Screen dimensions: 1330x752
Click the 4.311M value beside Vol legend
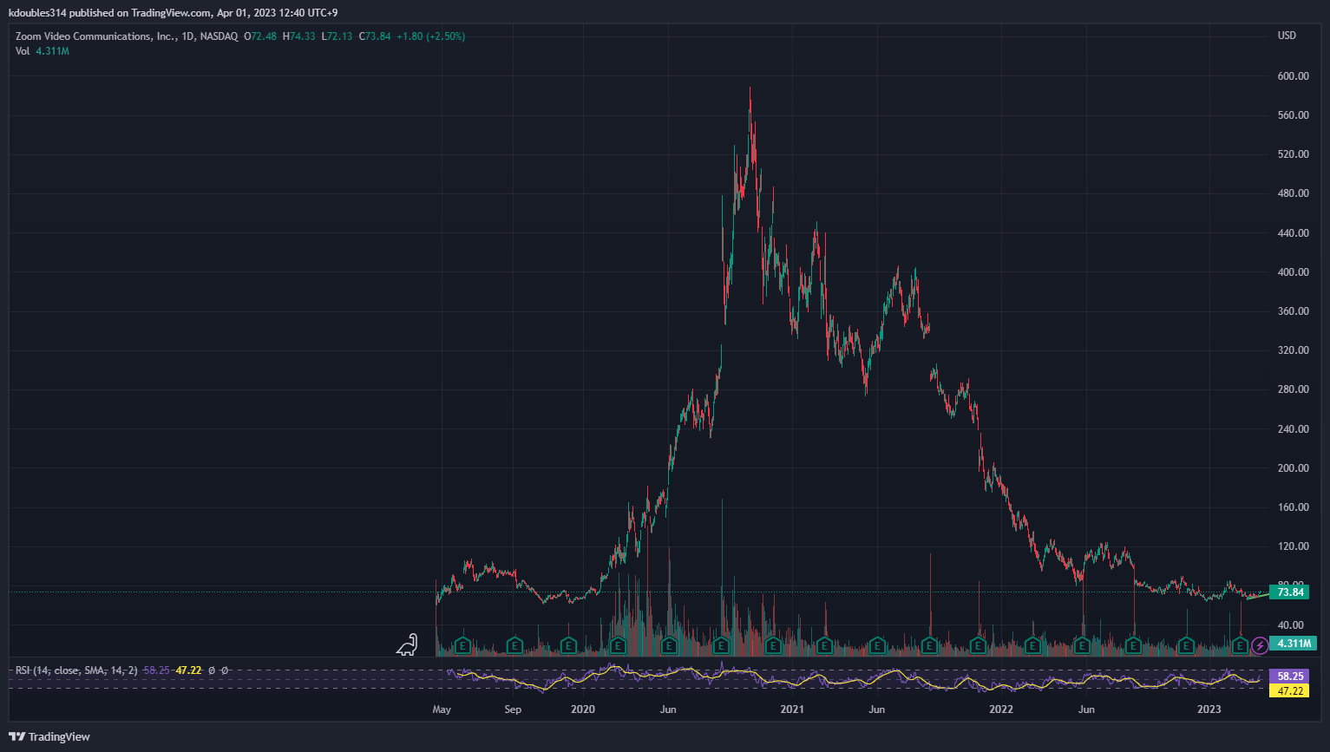[52, 51]
